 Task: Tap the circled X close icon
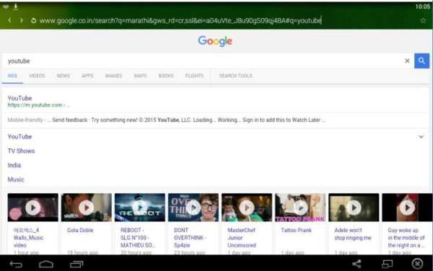[x=417, y=264]
